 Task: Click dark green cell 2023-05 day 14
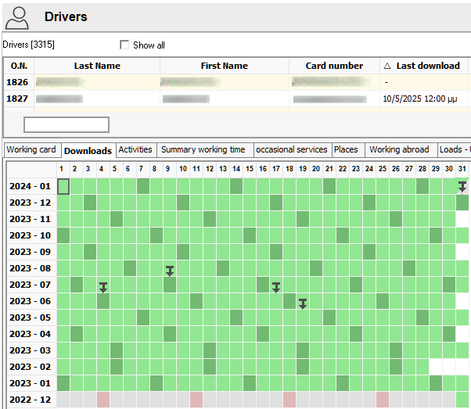[236, 318]
